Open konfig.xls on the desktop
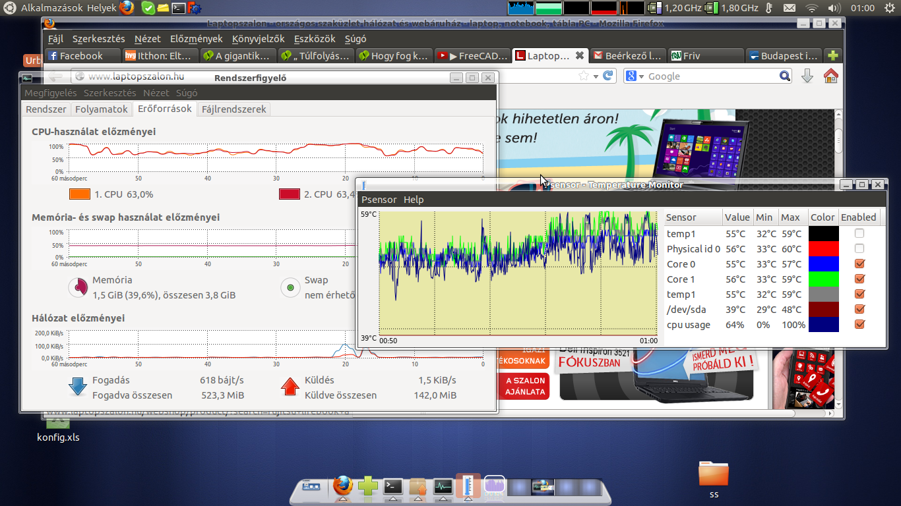The width and height of the screenshot is (901, 506). click(x=58, y=430)
